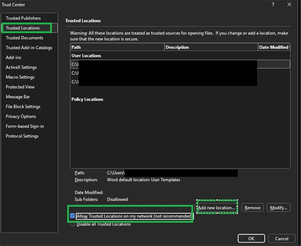The width and height of the screenshot is (301, 246).
Task: Open Protocol Settings section
Action: [22, 136]
